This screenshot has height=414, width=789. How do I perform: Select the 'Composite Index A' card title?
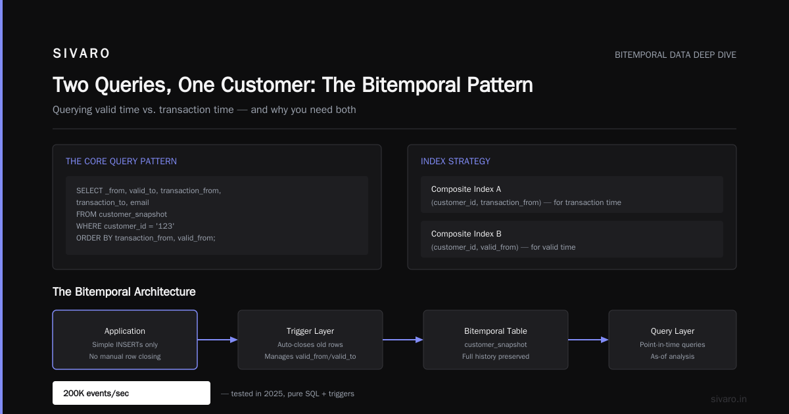pyautogui.click(x=466, y=189)
